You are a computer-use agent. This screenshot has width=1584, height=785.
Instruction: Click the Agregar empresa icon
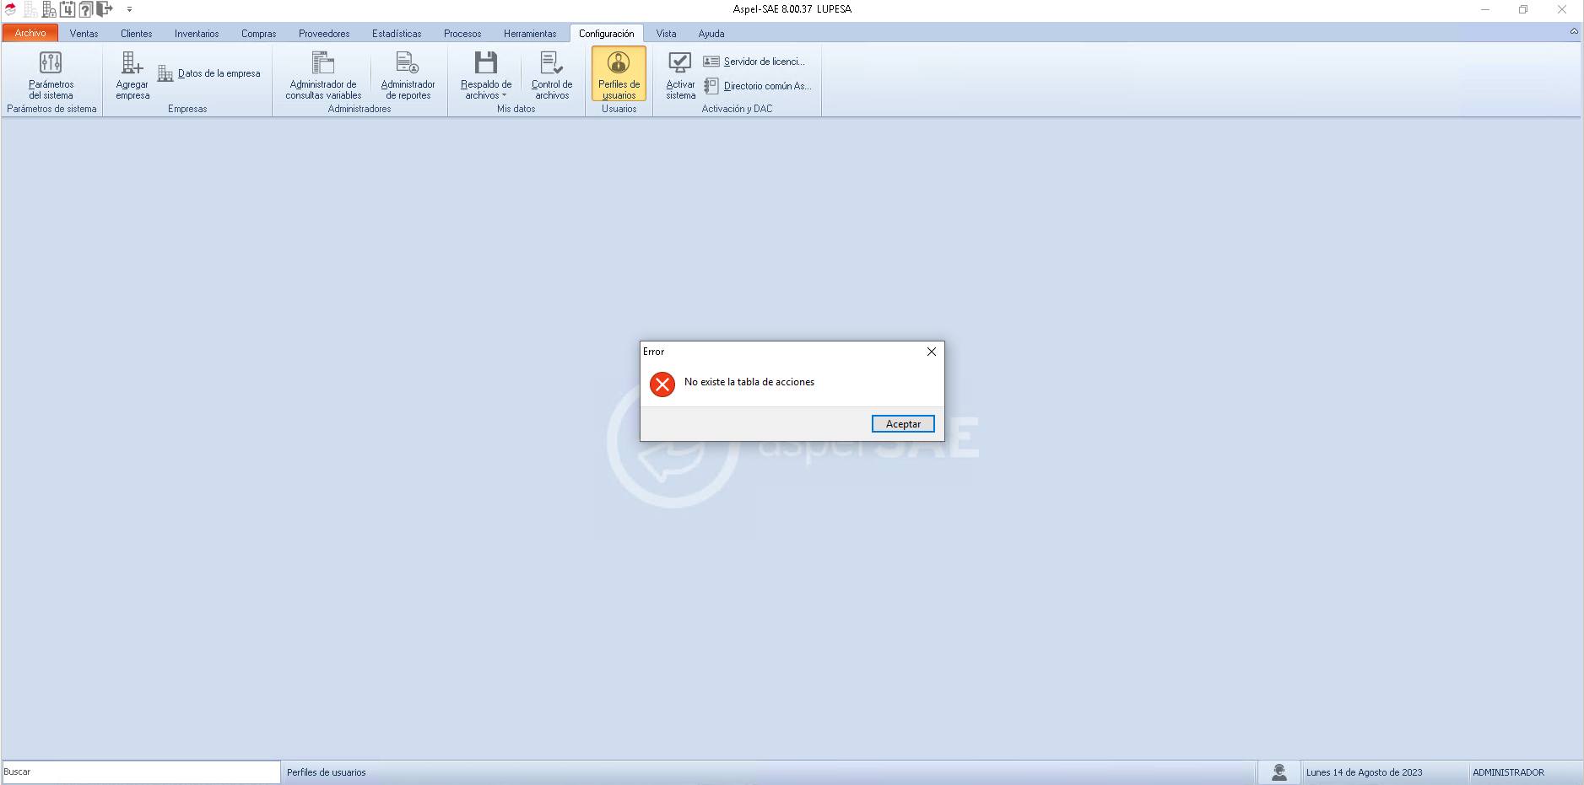pos(132,74)
